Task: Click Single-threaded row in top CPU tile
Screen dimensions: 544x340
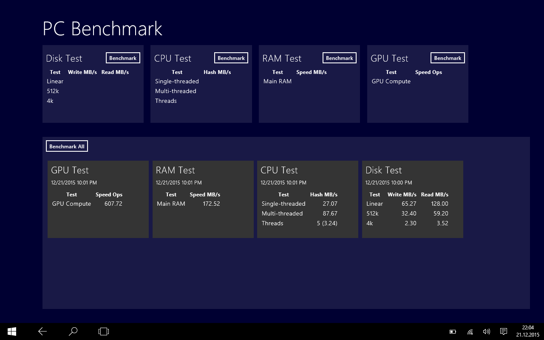Action: [177, 82]
